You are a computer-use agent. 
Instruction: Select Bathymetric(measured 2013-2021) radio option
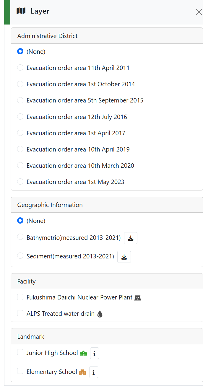point(20,237)
